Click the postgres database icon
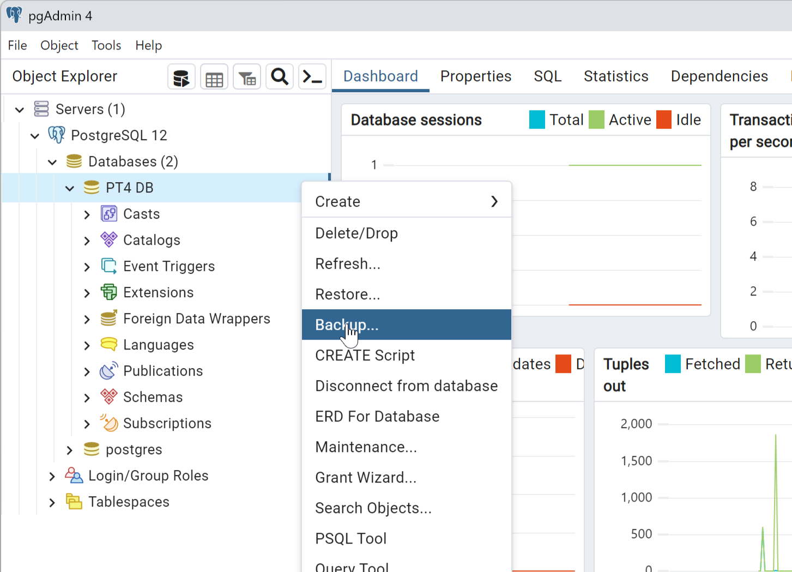Image resolution: width=792 pixels, height=572 pixels. click(x=92, y=449)
